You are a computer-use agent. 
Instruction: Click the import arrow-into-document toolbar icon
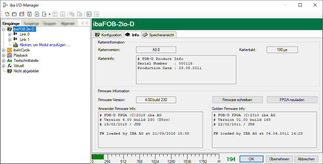click(37, 14)
